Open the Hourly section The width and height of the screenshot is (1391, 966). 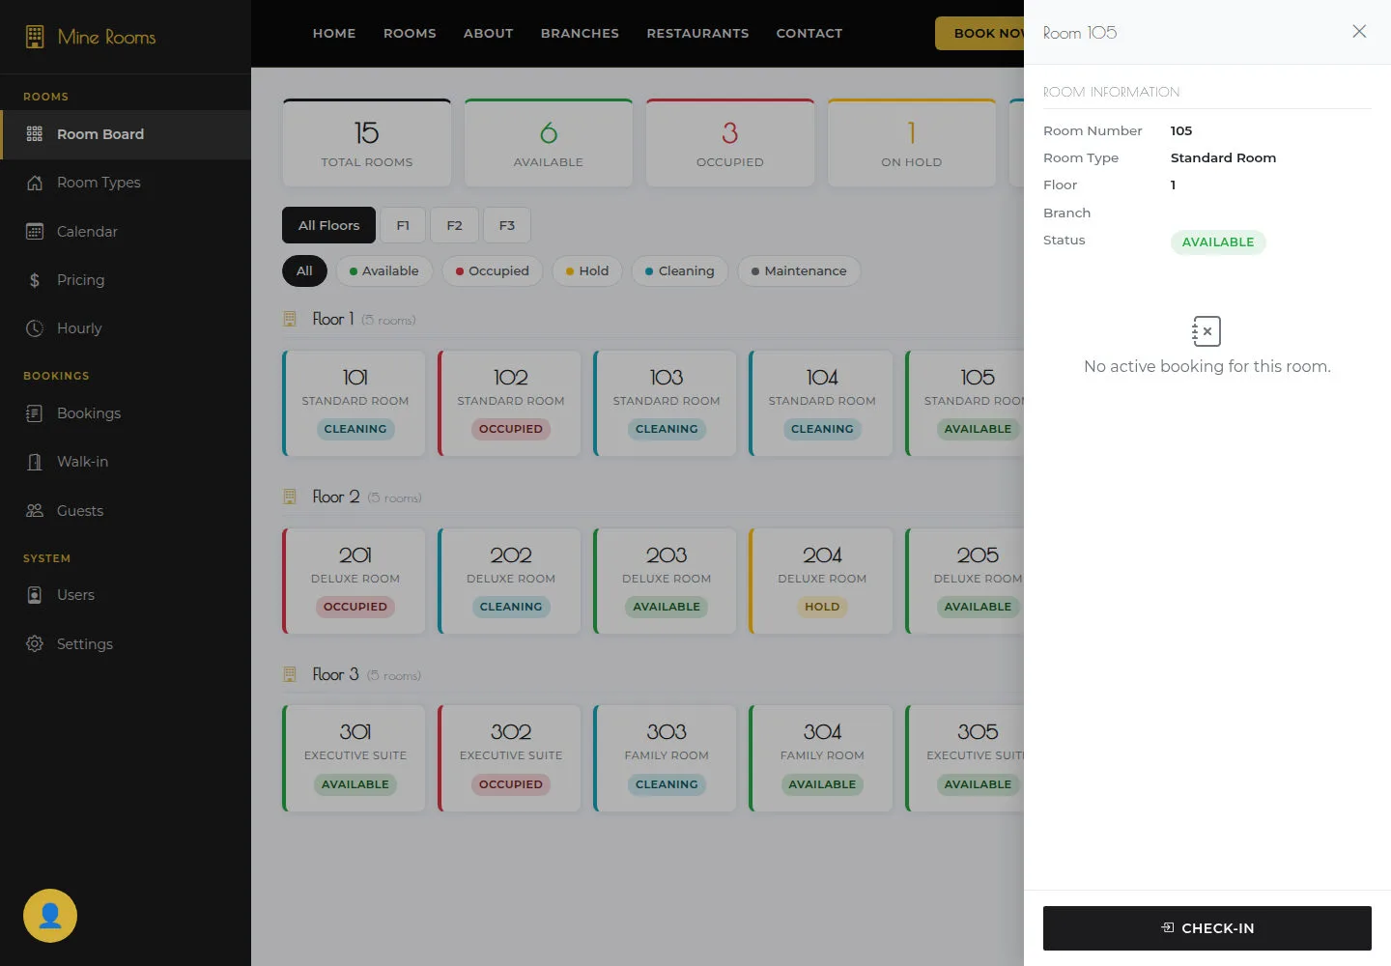[x=126, y=328]
